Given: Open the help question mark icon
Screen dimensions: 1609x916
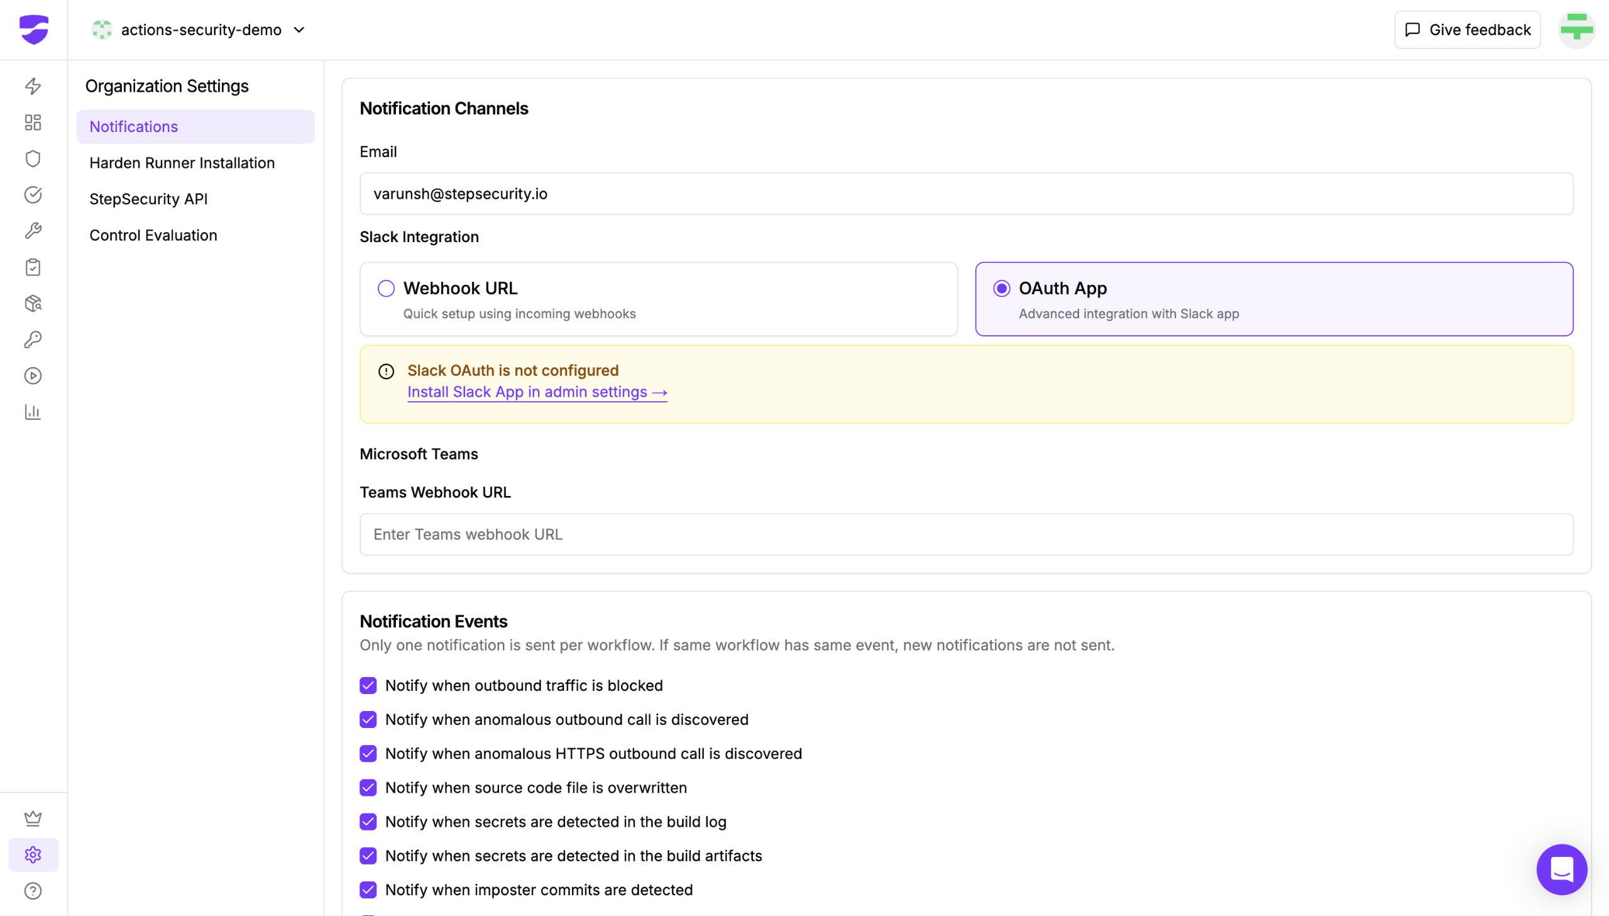Looking at the screenshot, I should pyautogui.click(x=33, y=891).
